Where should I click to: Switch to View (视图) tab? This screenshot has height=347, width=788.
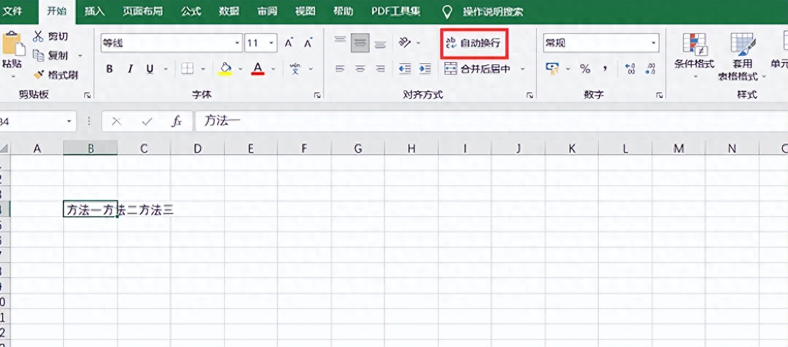coord(305,11)
